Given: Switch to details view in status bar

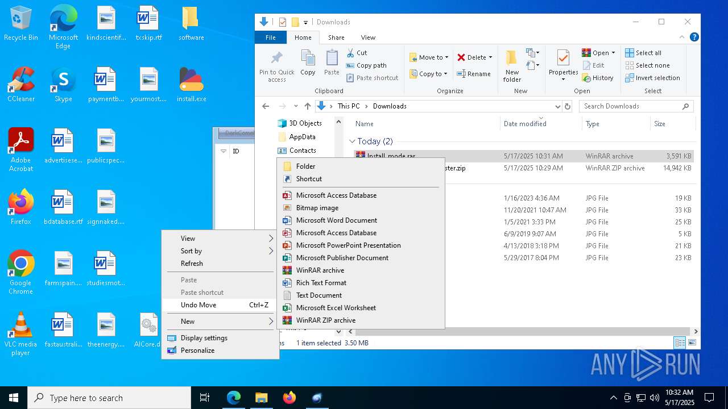Looking at the screenshot, I should coord(680,343).
